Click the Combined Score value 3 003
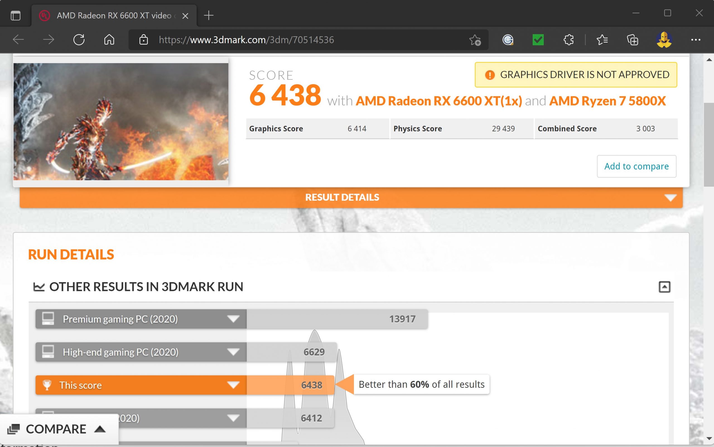714x447 pixels. (645, 129)
